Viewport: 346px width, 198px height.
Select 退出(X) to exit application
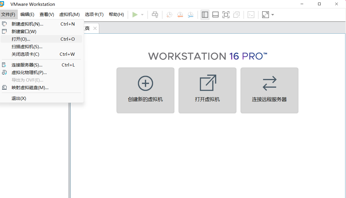(42, 98)
